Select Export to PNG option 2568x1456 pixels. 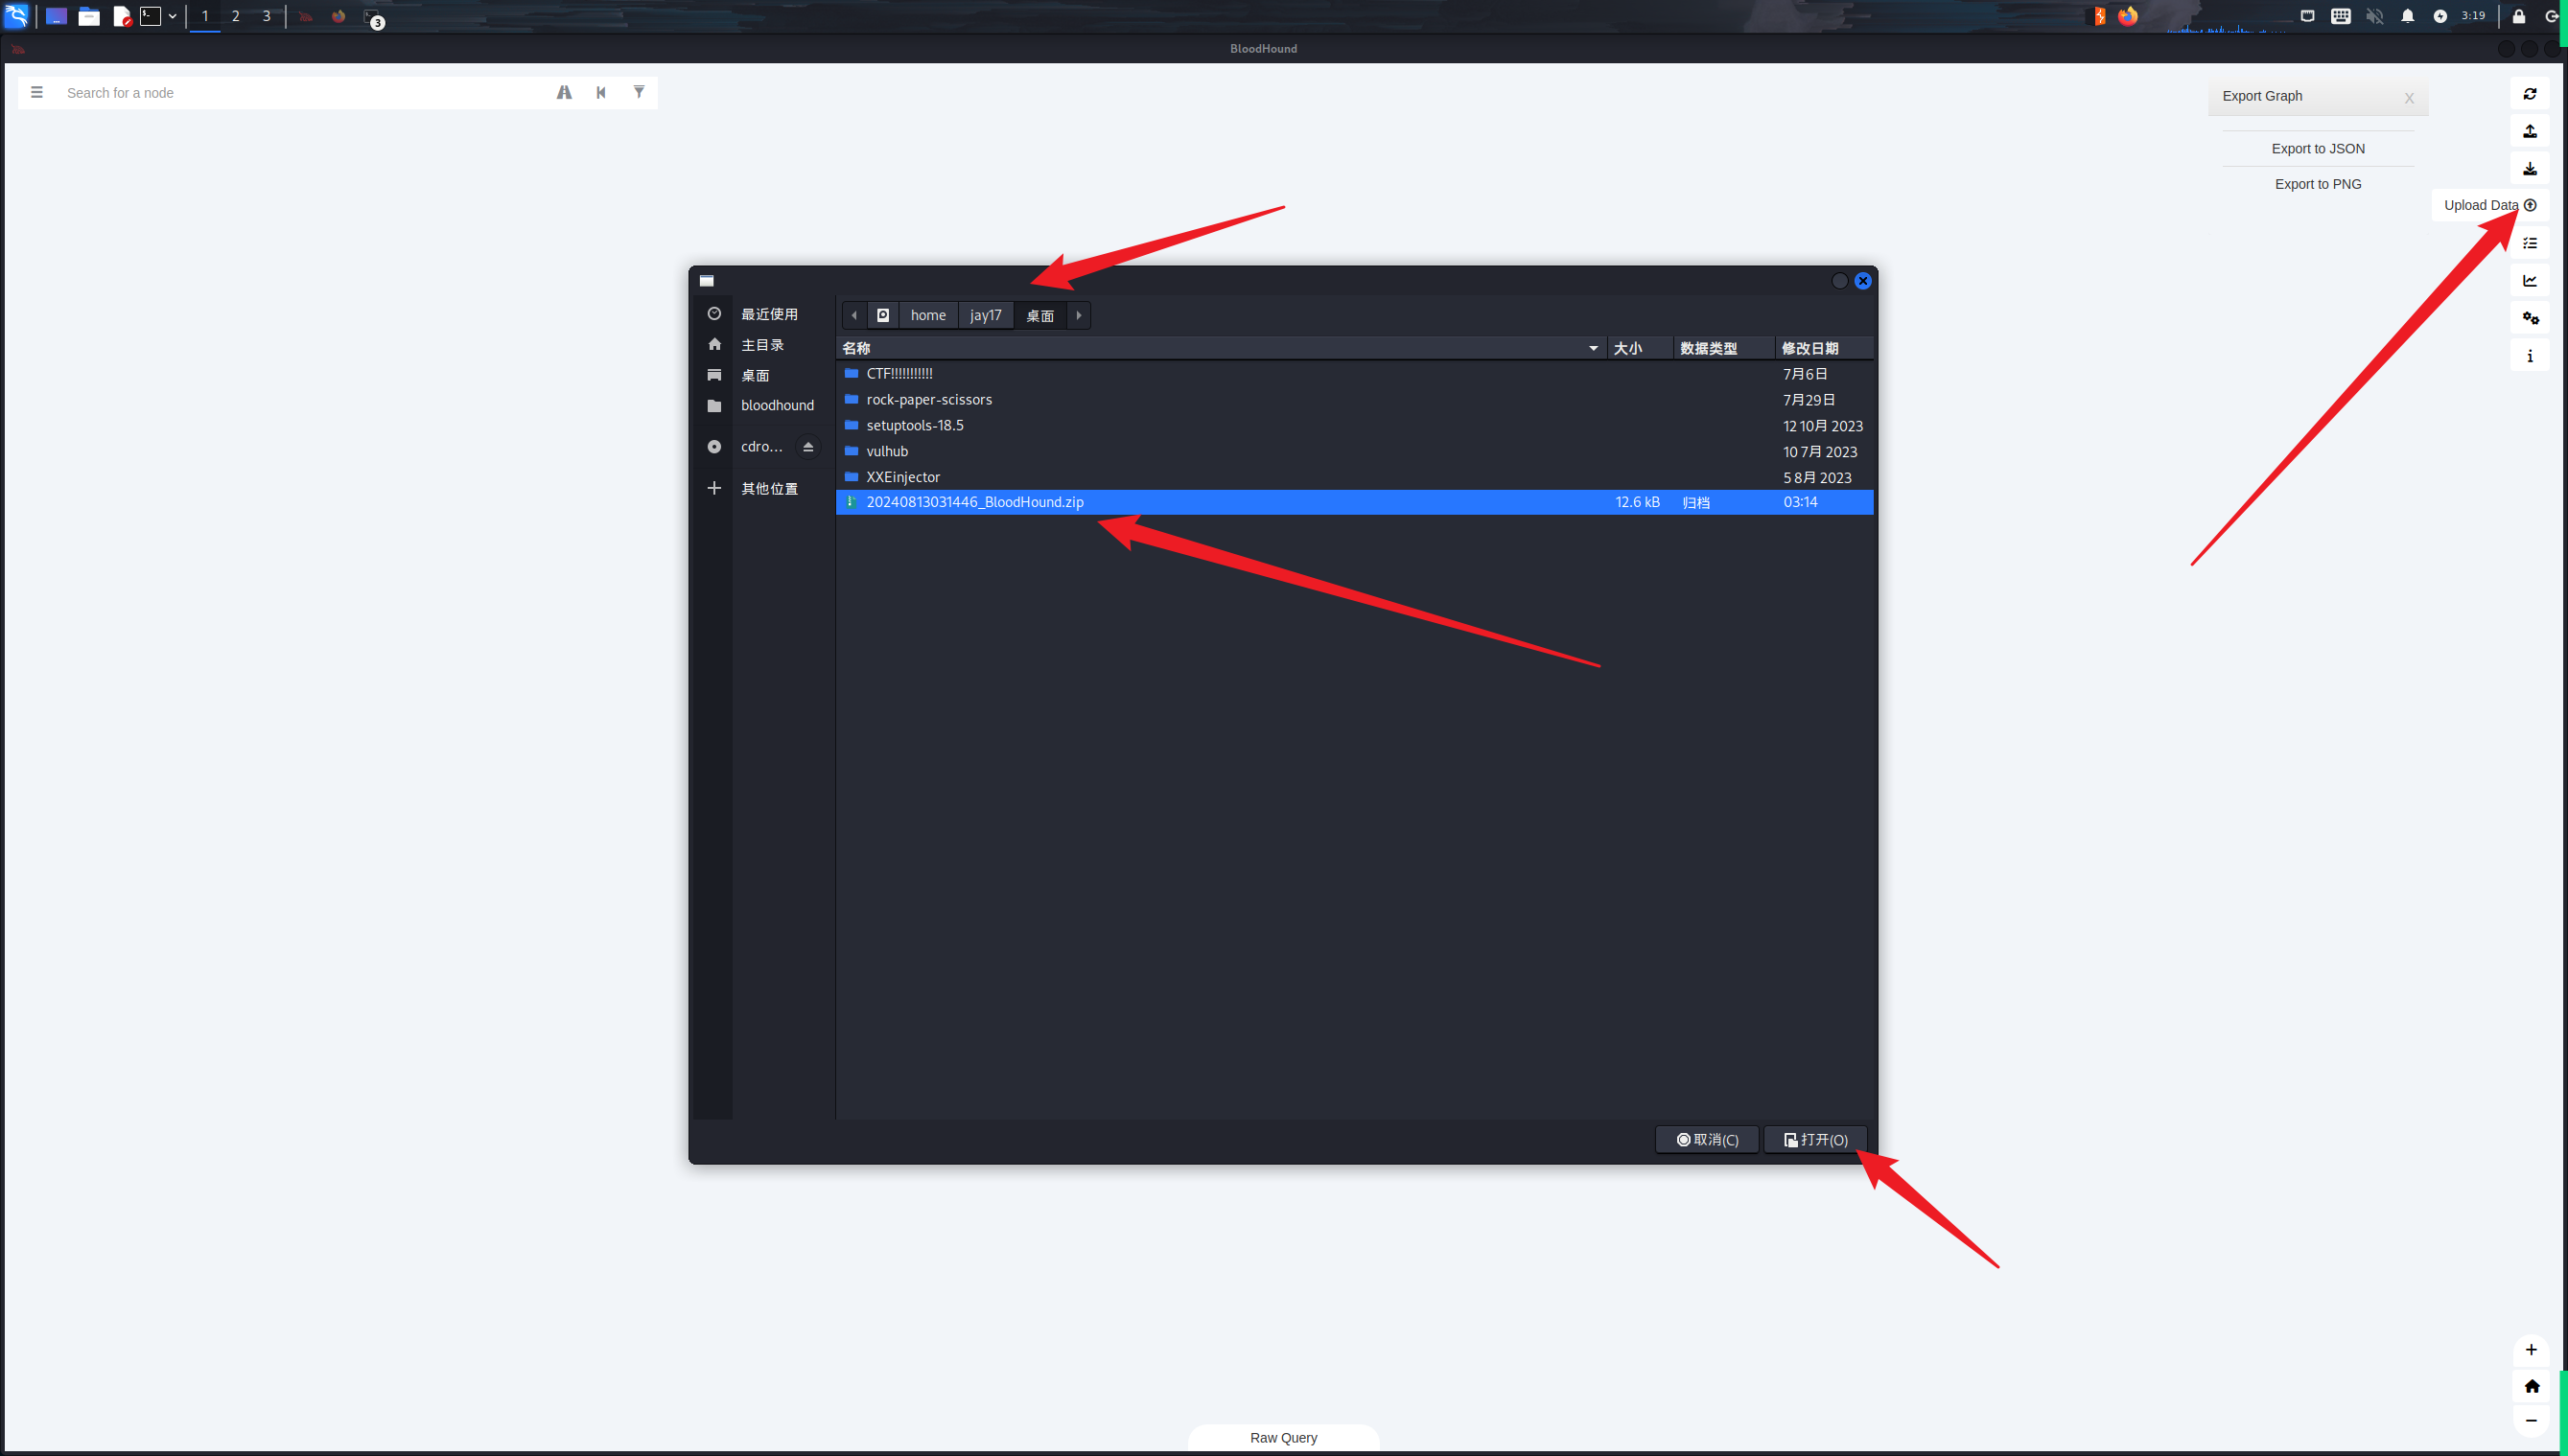pos(2317,184)
